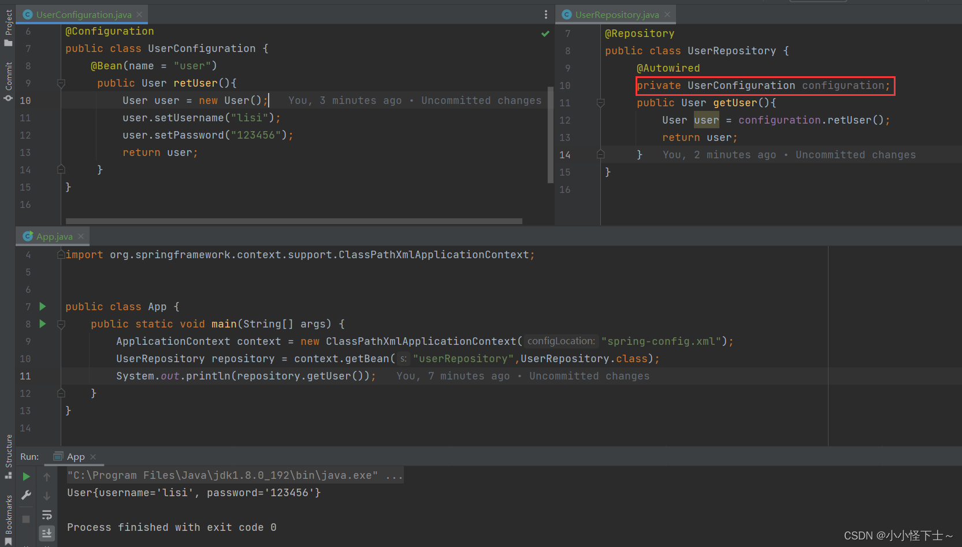Image resolution: width=962 pixels, height=547 pixels.
Task: Click fold end marker on App.java line 12
Action: pyautogui.click(x=61, y=393)
